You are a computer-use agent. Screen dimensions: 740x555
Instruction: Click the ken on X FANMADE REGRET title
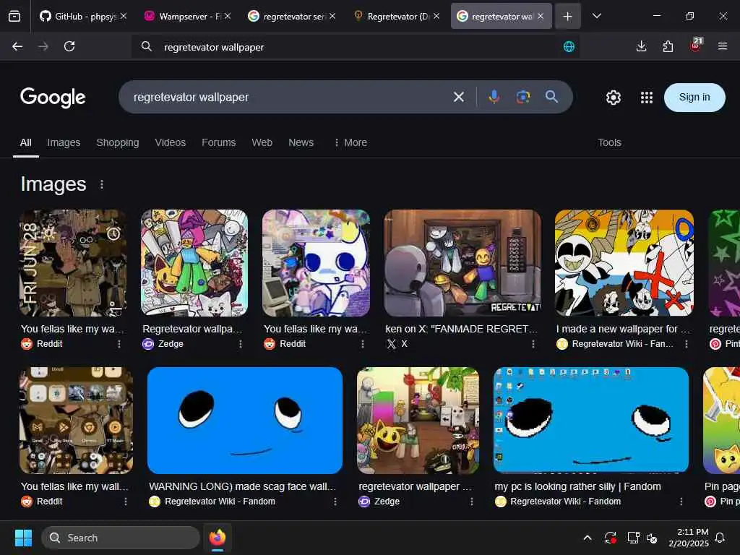[461, 329]
